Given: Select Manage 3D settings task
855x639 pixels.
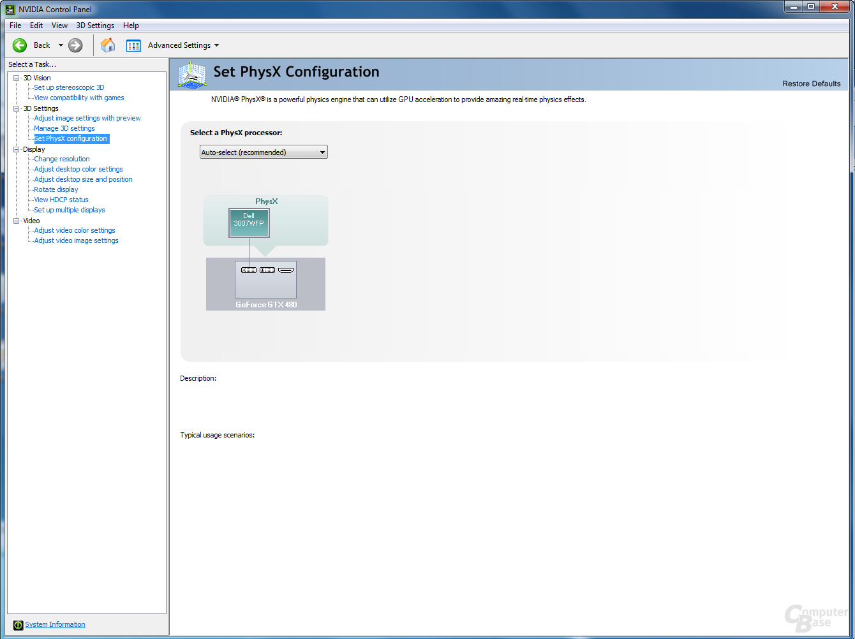Looking at the screenshot, I should point(64,128).
